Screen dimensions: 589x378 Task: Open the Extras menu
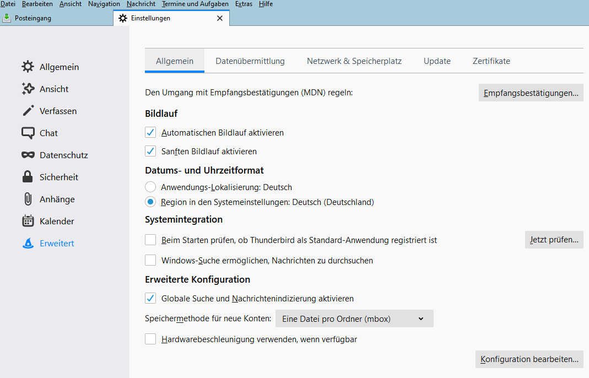(244, 4)
